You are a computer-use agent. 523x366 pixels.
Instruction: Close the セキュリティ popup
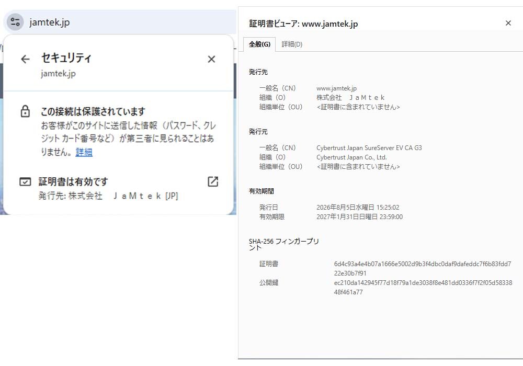(x=211, y=59)
